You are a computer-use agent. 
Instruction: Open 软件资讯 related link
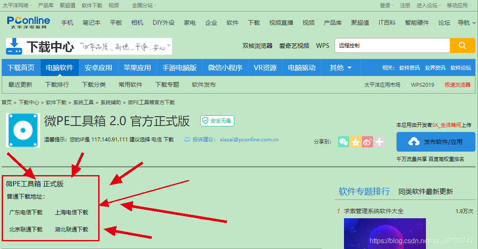pyautogui.click(x=409, y=68)
